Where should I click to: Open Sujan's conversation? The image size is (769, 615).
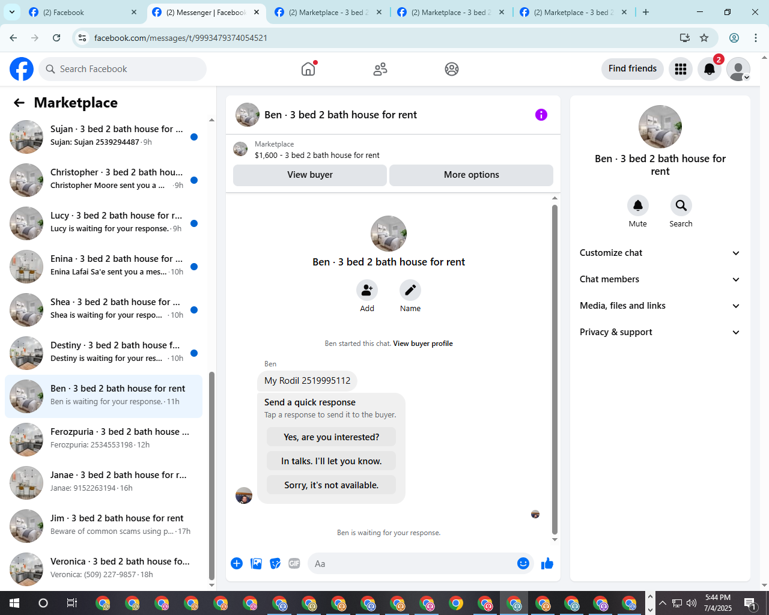[x=103, y=137]
